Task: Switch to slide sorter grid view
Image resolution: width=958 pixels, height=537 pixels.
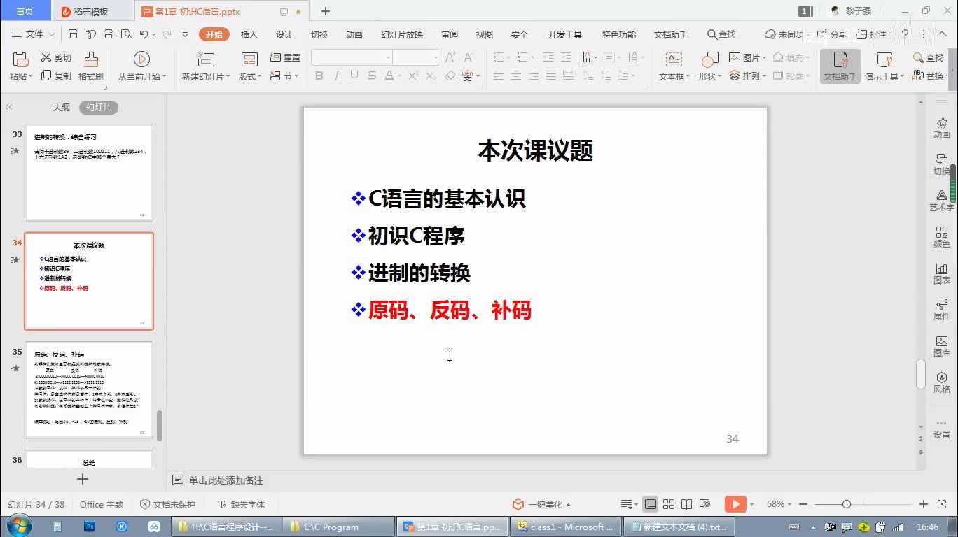Action: (x=669, y=504)
